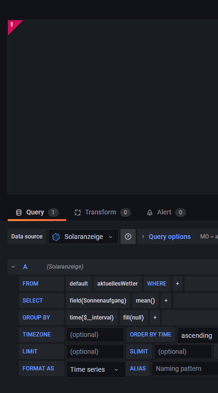Add a GROUP BY clause with plus

155,318
